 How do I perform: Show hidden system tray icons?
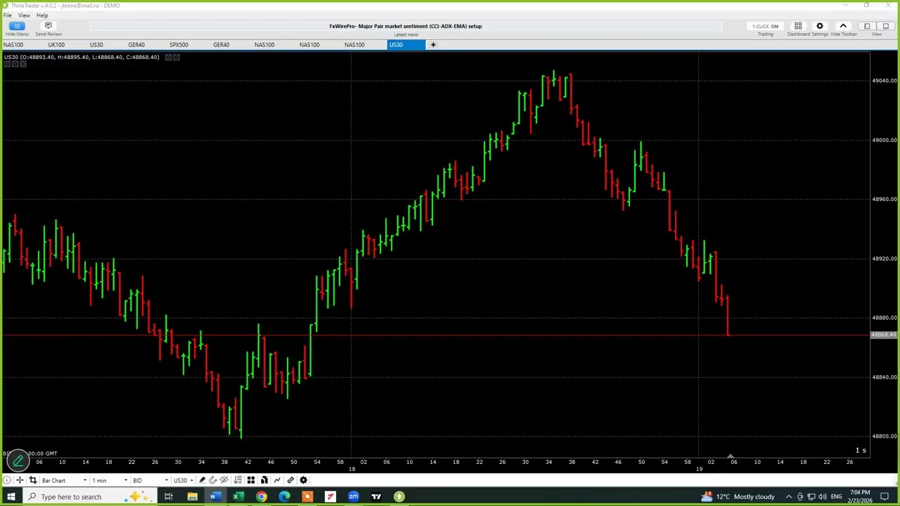click(x=788, y=497)
